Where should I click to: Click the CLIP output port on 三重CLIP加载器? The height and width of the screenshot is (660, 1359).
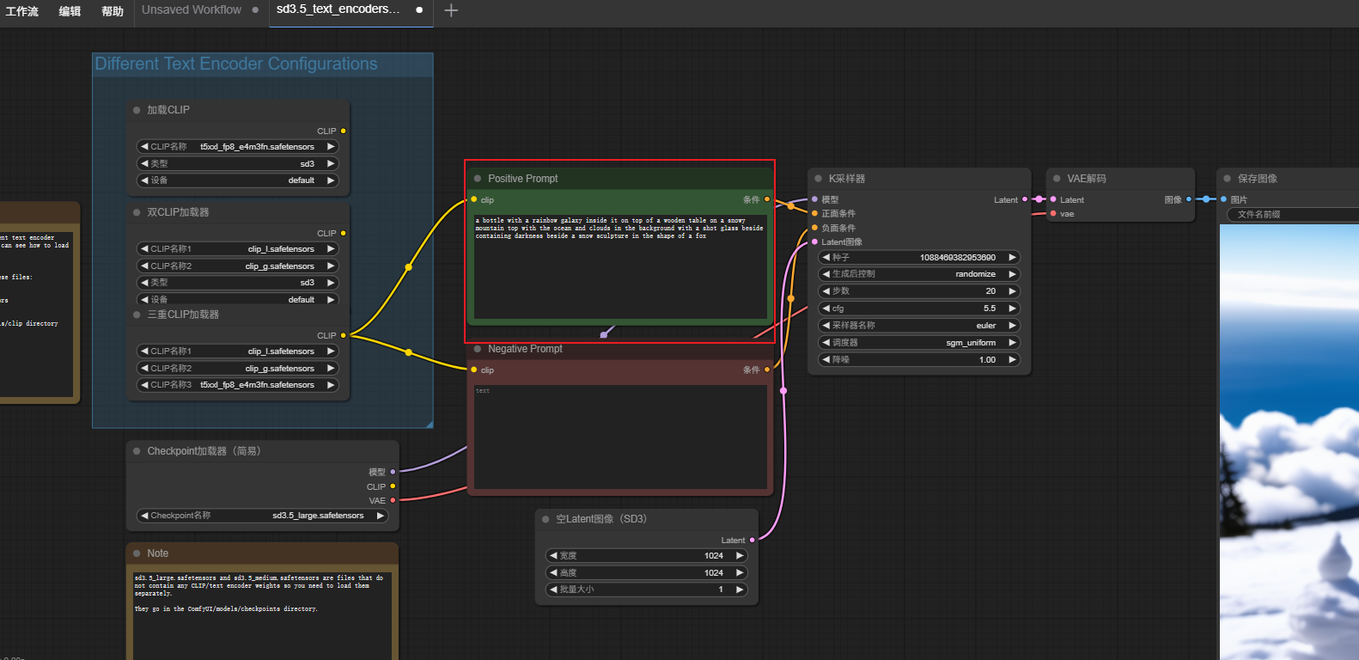[x=344, y=335]
